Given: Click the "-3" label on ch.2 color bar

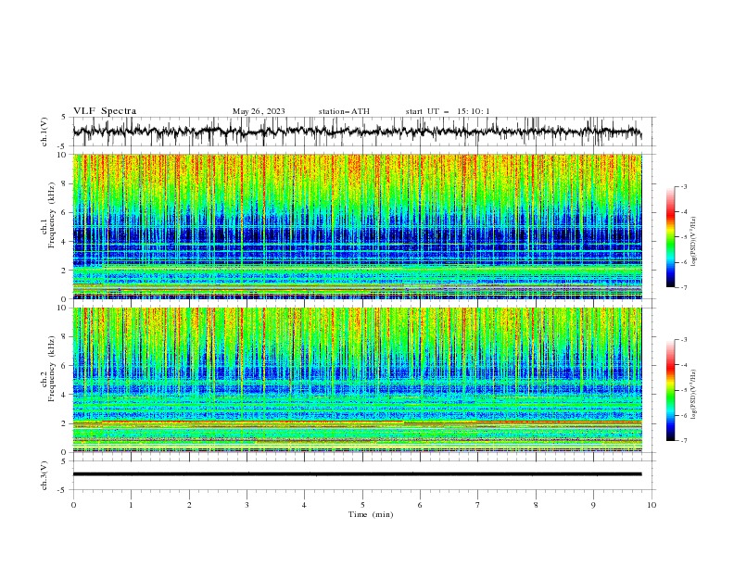Looking at the screenshot, I should 684,340.
